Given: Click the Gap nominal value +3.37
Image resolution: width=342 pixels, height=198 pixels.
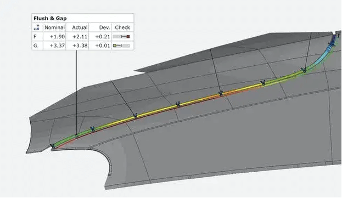Looking at the screenshot, I should pyautogui.click(x=57, y=46).
